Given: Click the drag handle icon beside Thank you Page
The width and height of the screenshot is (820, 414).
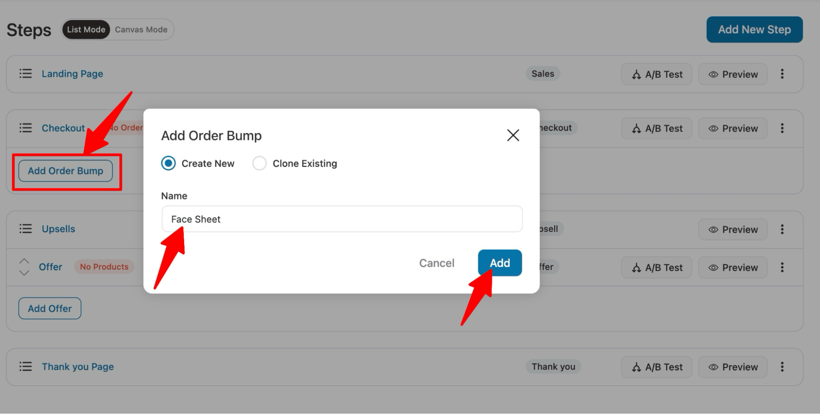Looking at the screenshot, I should coord(25,366).
